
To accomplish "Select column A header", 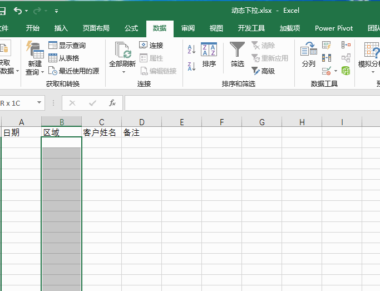I will 21,122.
